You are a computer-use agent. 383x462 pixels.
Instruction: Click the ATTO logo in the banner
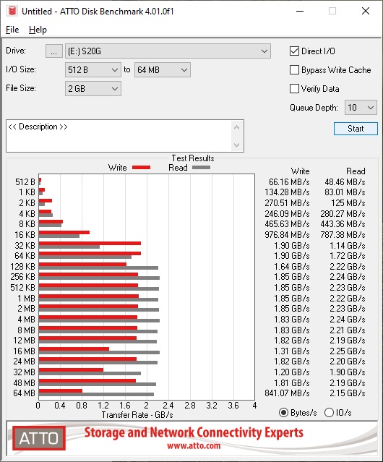(x=39, y=438)
